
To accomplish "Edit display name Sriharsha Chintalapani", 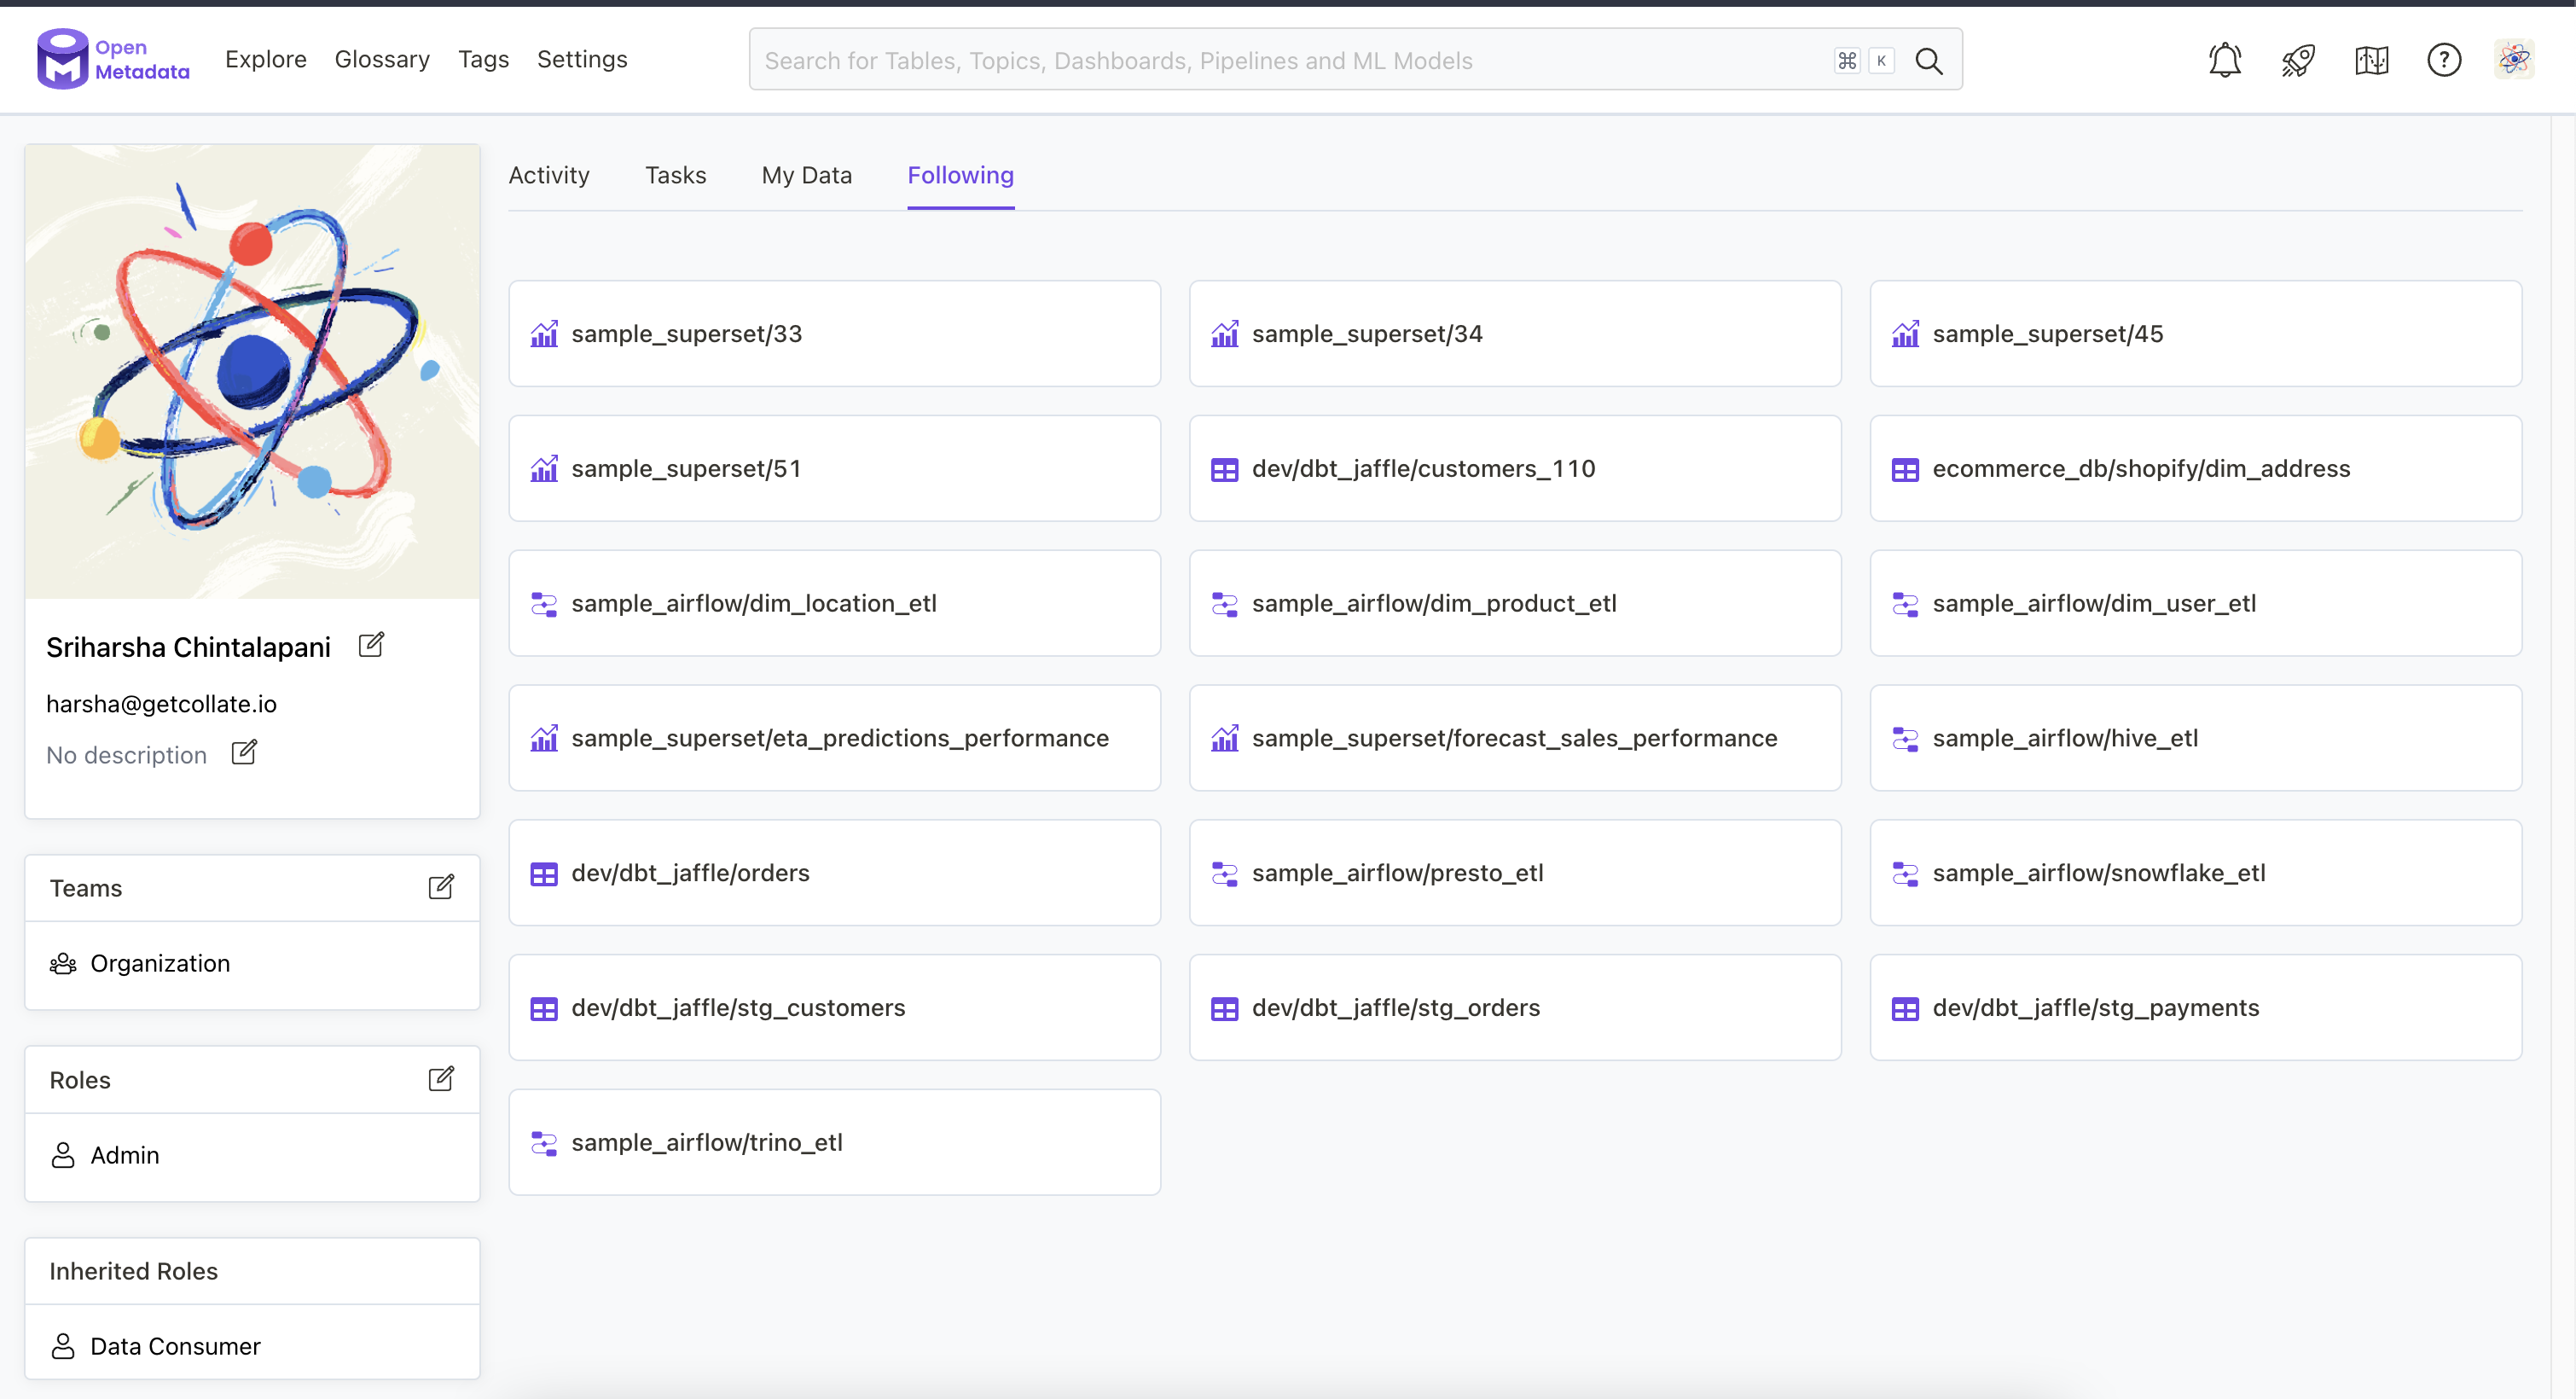I will click(371, 645).
